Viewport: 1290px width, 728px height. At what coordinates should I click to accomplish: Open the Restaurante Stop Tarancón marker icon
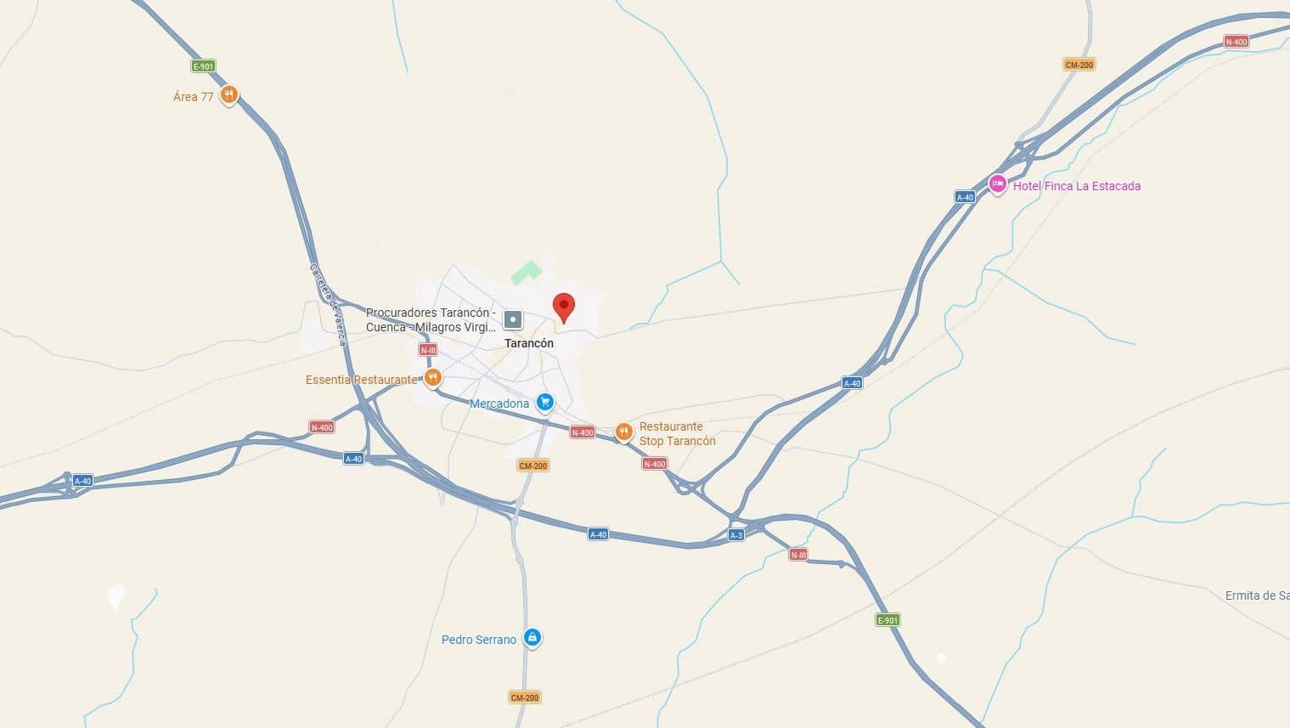[x=624, y=432]
